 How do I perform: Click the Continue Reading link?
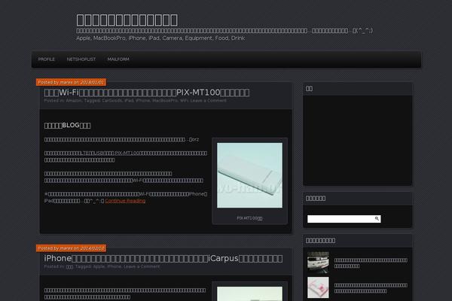(x=125, y=201)
